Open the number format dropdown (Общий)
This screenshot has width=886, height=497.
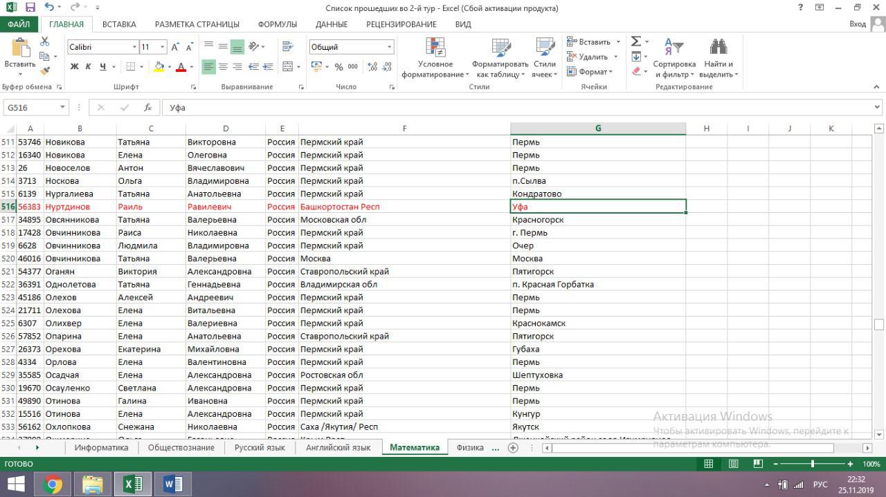[389, 47]
